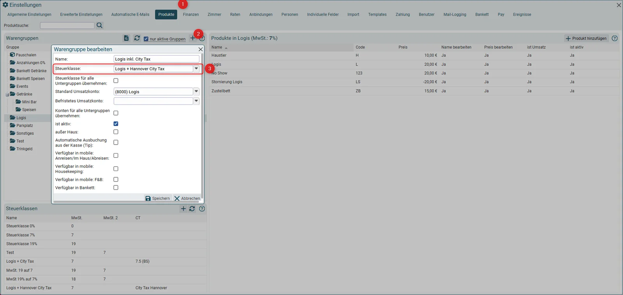
Task: Click the Sonstiges folder icon
Action: [12, 133]
